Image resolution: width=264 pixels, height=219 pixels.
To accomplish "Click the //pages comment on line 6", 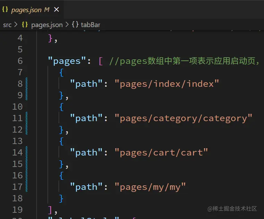I will click(x=185, y=61).
